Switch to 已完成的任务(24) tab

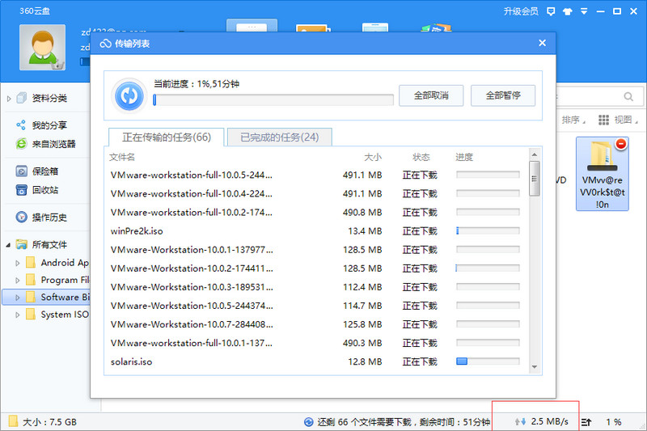pyautogui.click(x=279, y=137)
